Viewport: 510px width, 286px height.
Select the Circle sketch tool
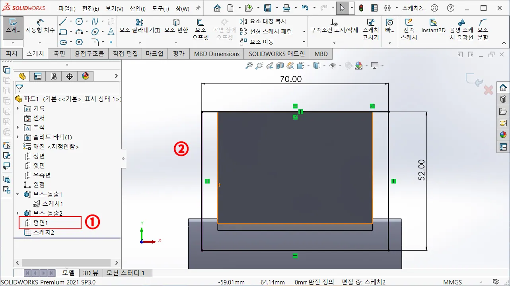click(x=79, y=21)
